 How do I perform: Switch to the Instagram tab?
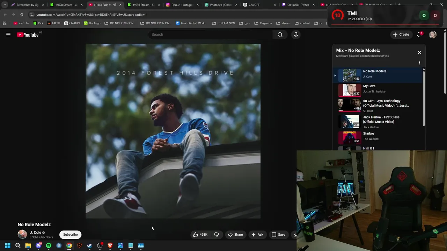click(182, 5)
